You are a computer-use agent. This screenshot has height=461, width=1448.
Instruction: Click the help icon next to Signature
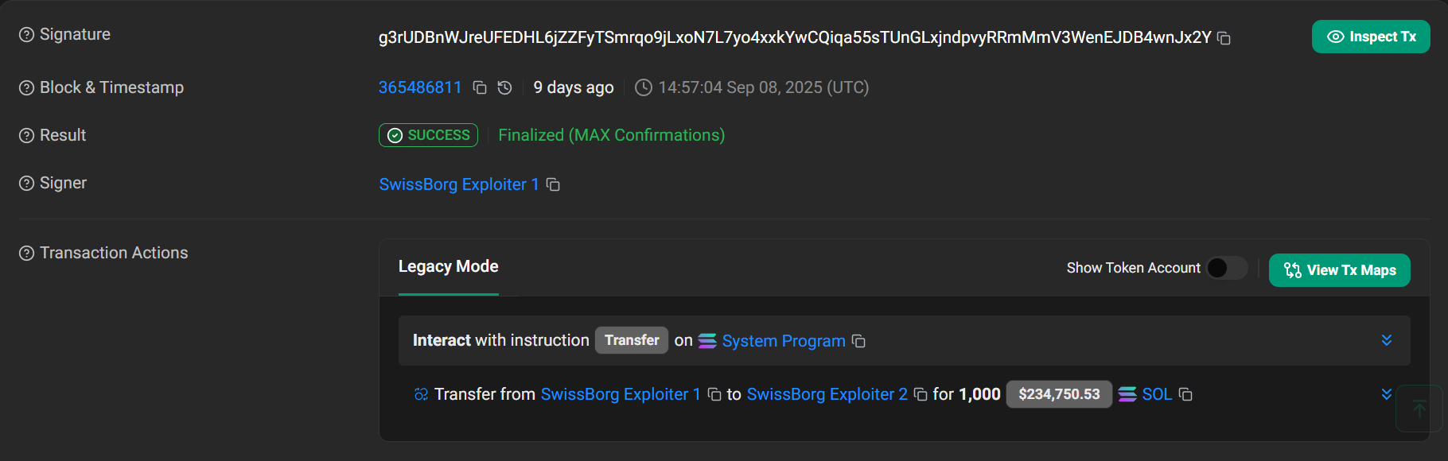click(x=27, y=35)
